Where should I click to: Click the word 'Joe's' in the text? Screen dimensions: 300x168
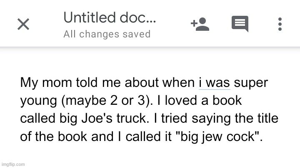coord(97,119)
